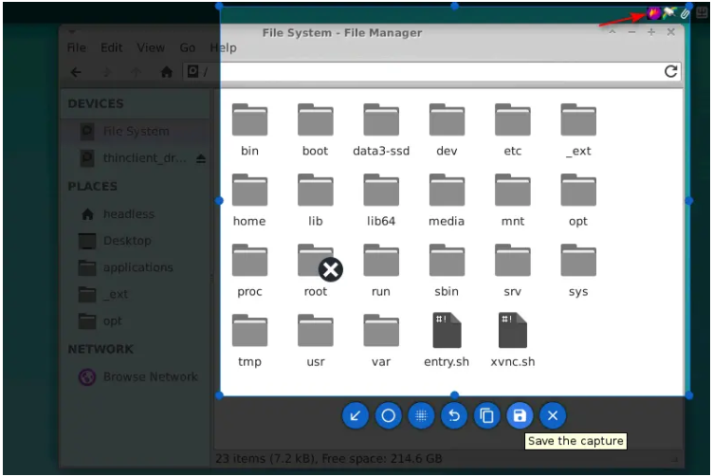The height and width of the screenshot is (476, 712).
Task: Reload the folder with refresh icon
Action: point(671,71)
